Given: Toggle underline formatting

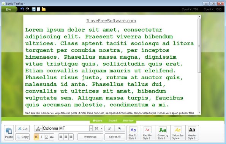Looking at the screenshot, I should tap(46, 137).
